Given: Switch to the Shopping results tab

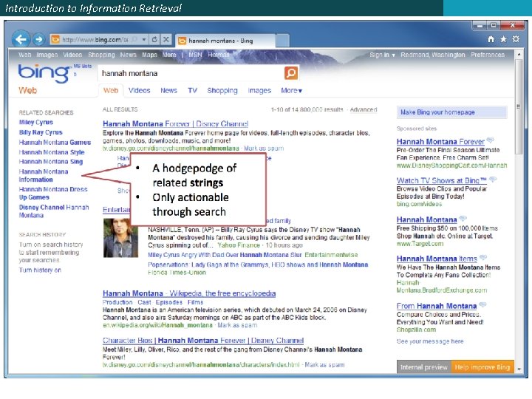Looking at the screenshot, I should [222, 91].
